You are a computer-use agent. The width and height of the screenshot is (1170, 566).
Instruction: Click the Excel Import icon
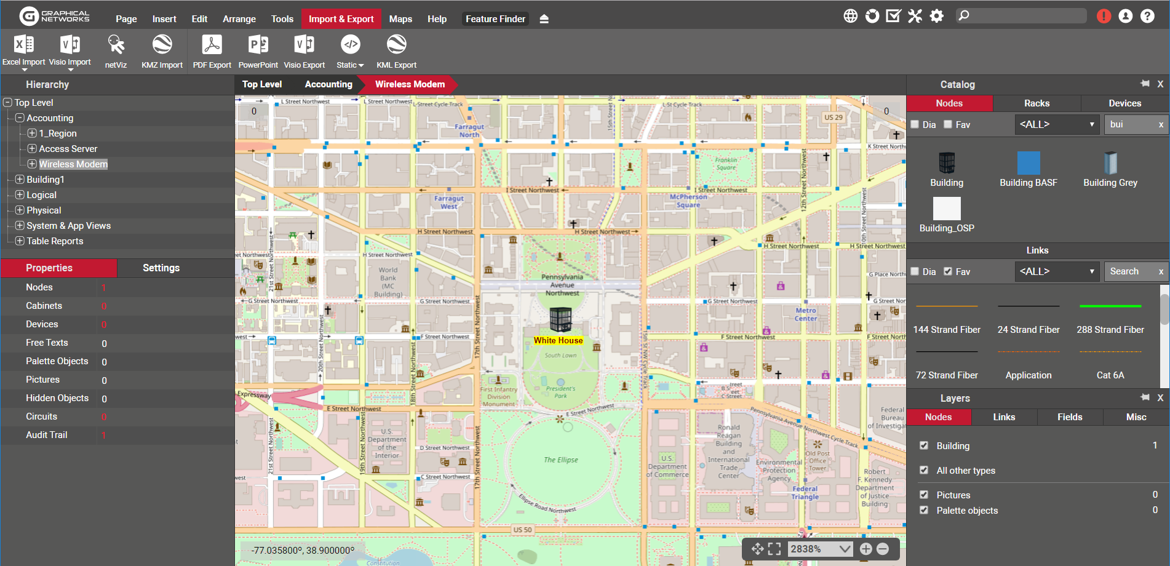click(23, 45)
